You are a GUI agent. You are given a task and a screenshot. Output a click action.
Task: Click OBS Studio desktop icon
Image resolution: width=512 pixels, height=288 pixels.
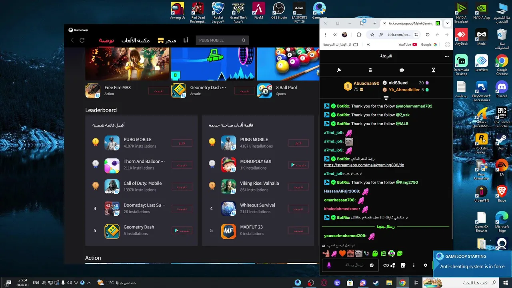[279, 11]
